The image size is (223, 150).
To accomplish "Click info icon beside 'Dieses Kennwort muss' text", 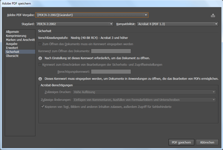I will click(x=40, y=79).
